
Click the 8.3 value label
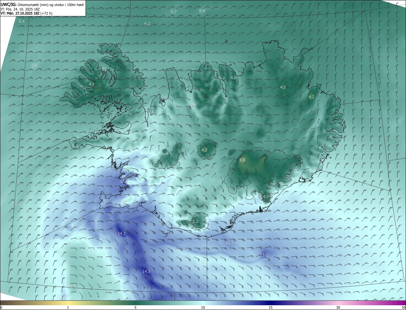coord(4,292)
